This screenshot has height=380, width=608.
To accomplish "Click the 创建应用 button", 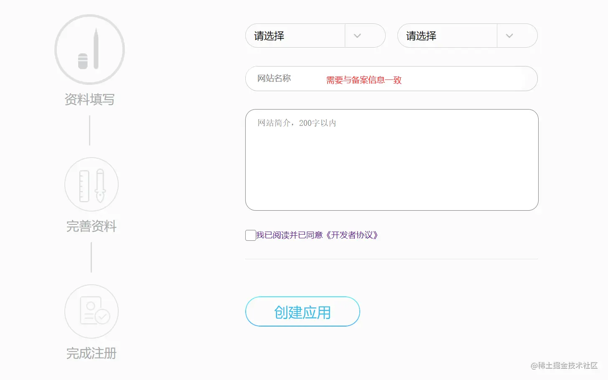I will point(302,311).
